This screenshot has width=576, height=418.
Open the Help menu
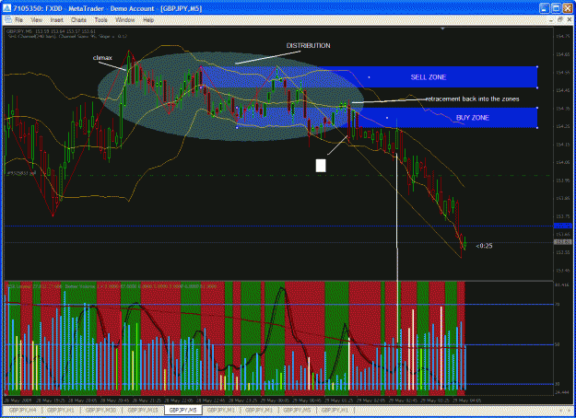[148, 20]
